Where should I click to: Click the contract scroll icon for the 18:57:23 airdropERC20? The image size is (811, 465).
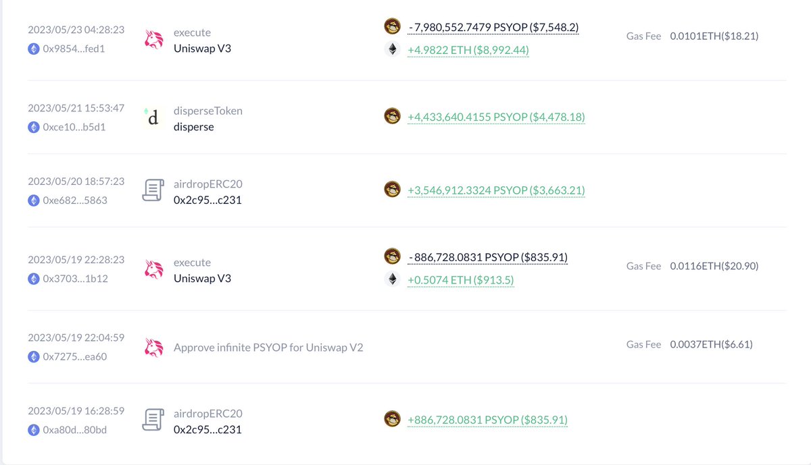[x=153, y=190]
